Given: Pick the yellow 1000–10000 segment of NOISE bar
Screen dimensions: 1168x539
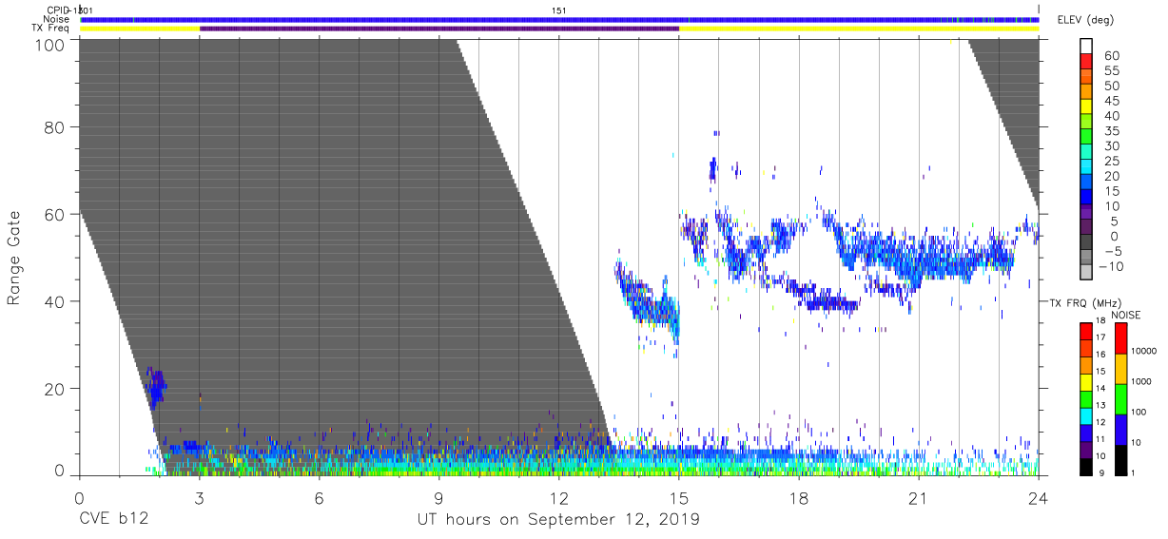Looking at the screenshot, I should tap(1119, 368).
